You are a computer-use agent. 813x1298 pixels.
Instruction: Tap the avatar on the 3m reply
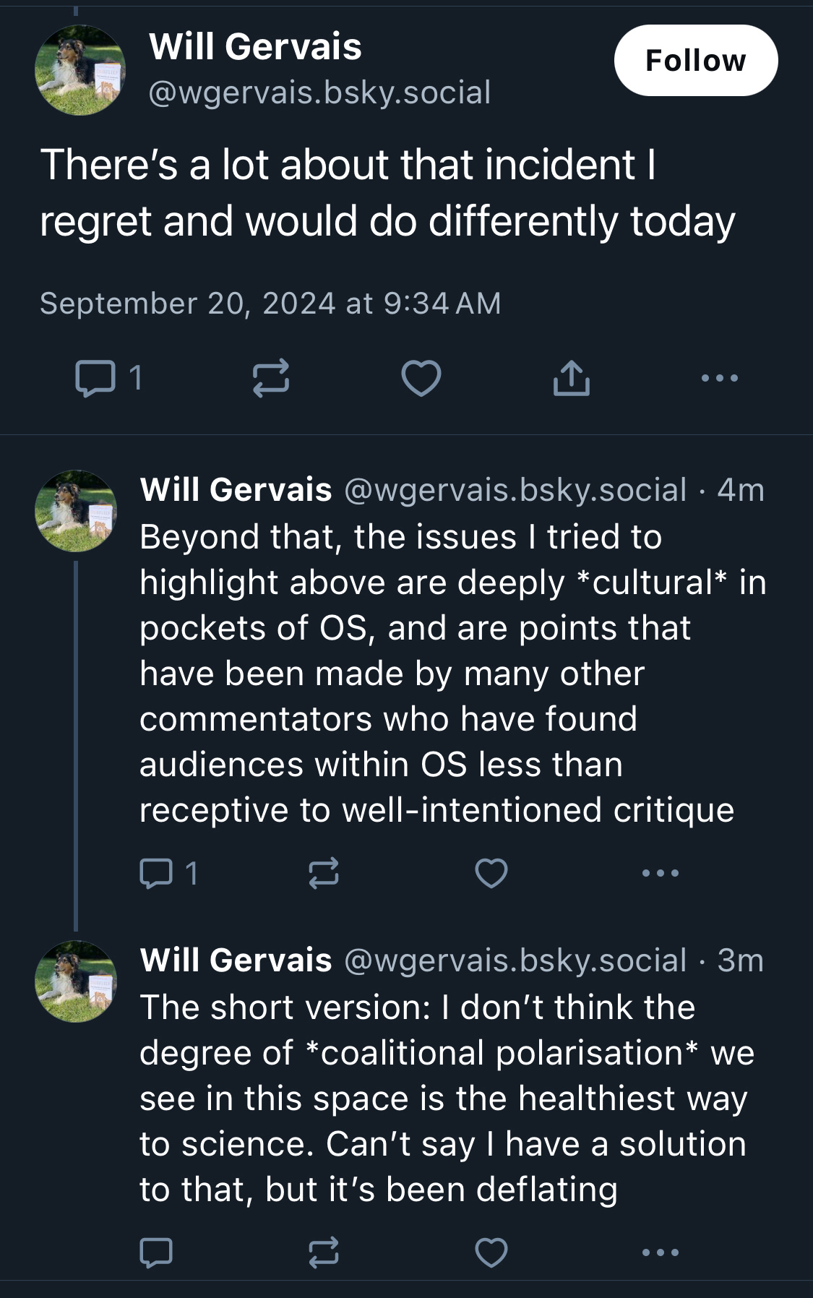click(76, 981)
